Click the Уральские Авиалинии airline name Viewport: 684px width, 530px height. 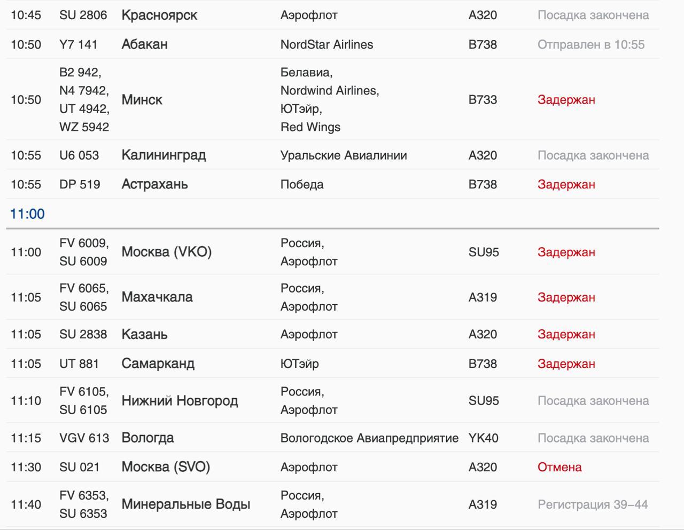[x=344, y=155]
